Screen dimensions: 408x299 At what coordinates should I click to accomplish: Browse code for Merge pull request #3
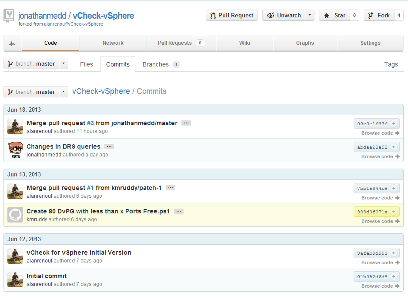[x=381, y=133]
